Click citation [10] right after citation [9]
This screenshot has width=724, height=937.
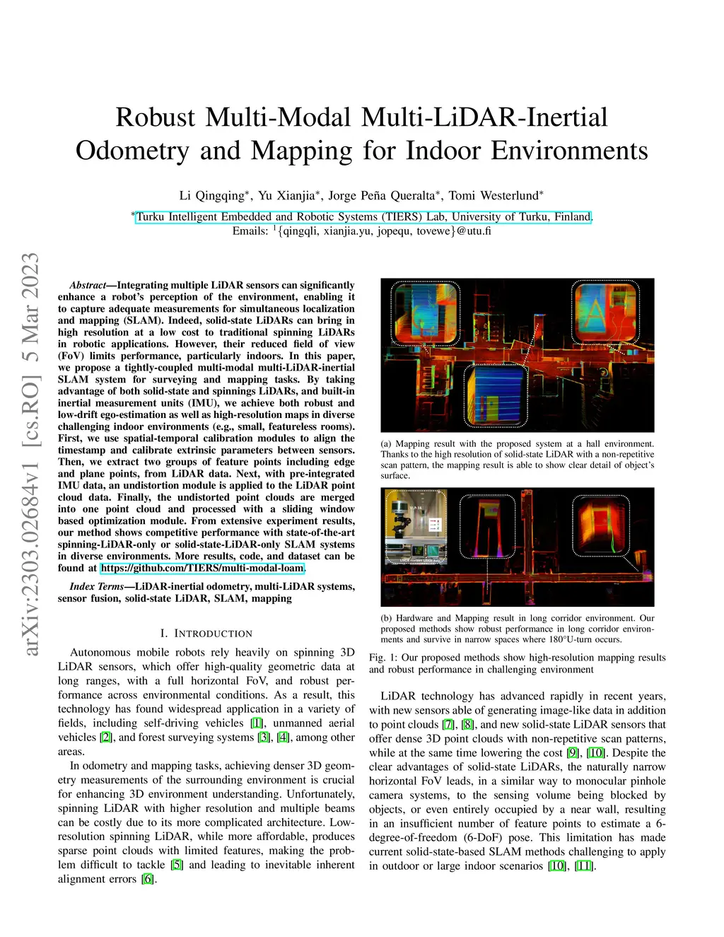pos(596,752)
